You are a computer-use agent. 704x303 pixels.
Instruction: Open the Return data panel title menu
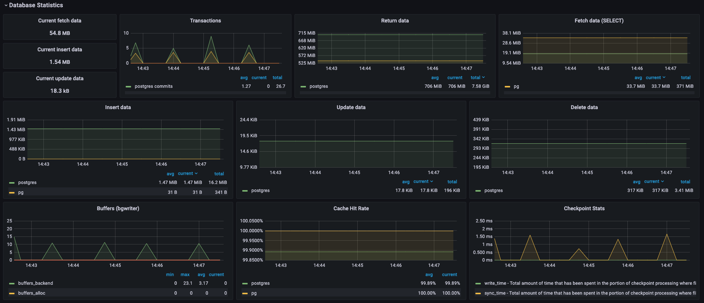[395, 21]
